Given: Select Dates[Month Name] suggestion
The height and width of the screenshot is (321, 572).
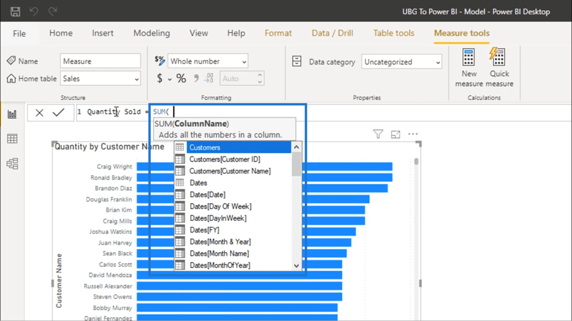Looking at the screenshot, I should pyautogui.click(x=233, y=253).
